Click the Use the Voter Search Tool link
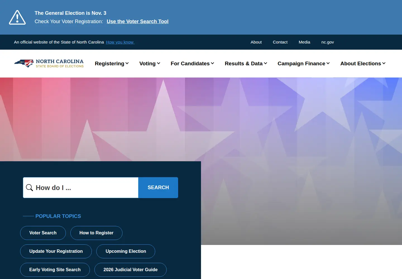This screenshot has height=279, width=402. point(138,21)
